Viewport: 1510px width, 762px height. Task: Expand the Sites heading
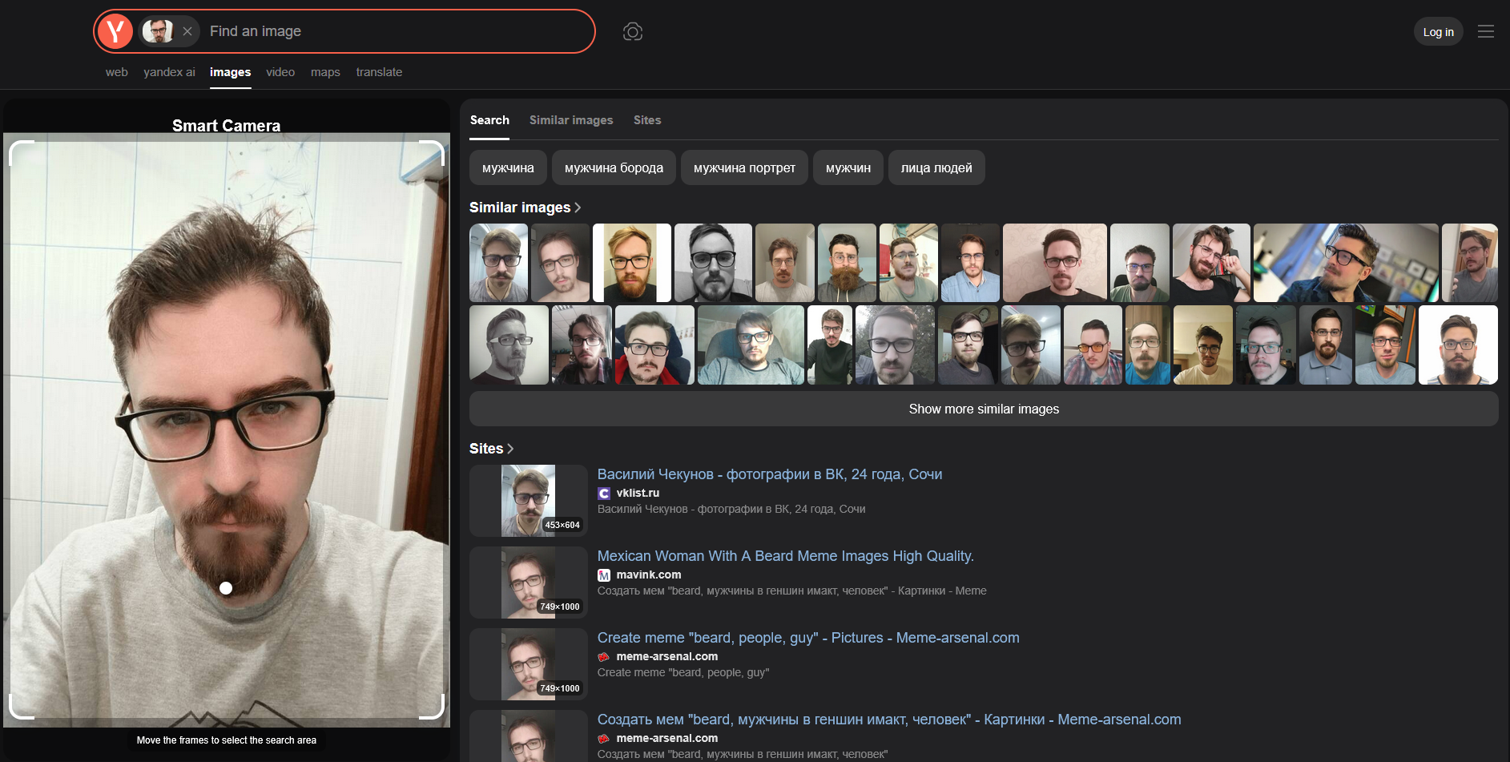[x=492, y=449]
